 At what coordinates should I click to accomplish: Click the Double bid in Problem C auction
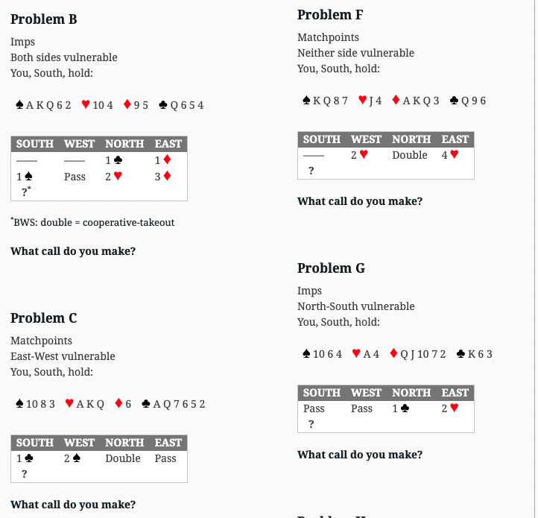pos(123,458)
